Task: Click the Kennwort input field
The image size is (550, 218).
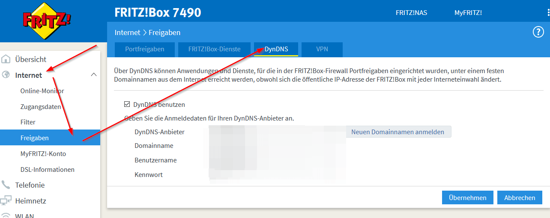Action: click(277, 175)
